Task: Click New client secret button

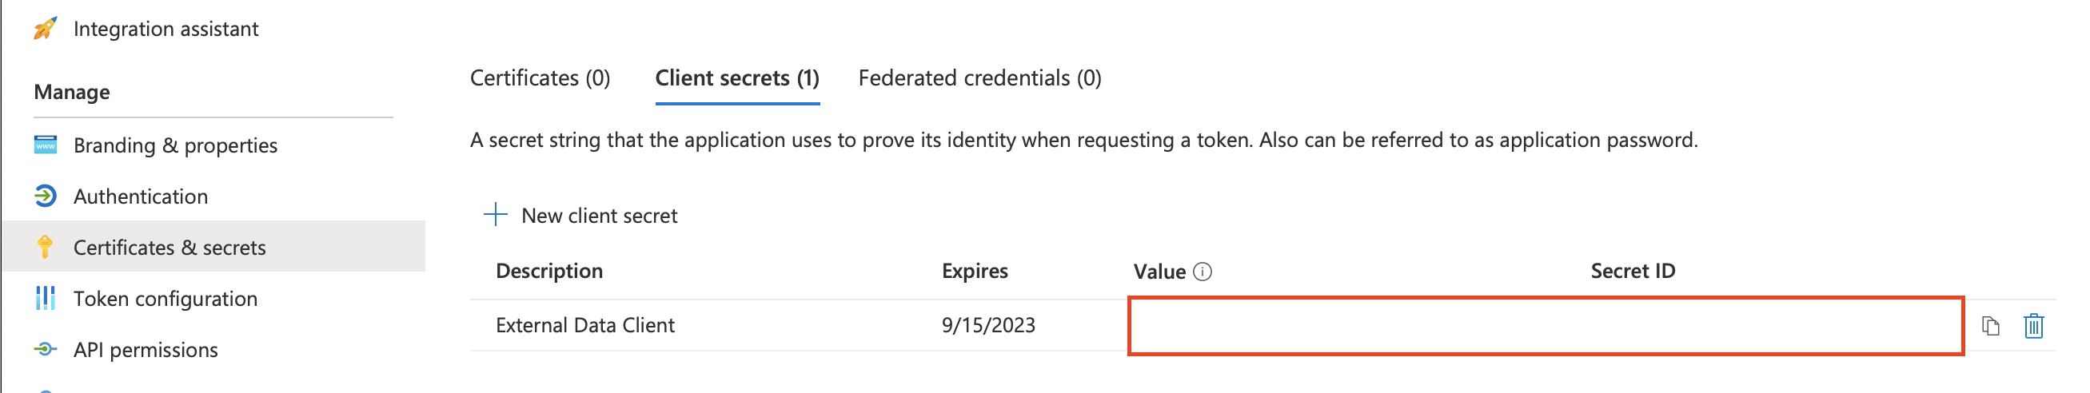Action: tap(599, 216)
